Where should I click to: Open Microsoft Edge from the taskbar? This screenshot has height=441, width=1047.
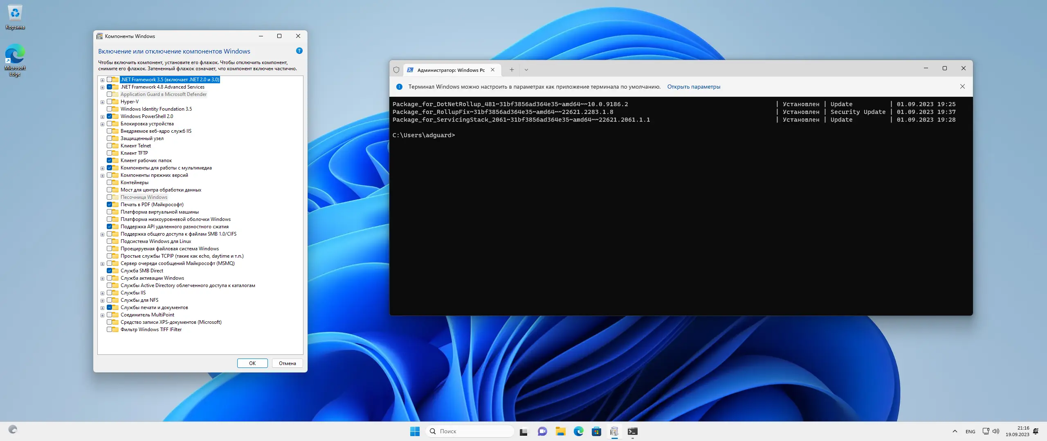(x=578, y=431)
